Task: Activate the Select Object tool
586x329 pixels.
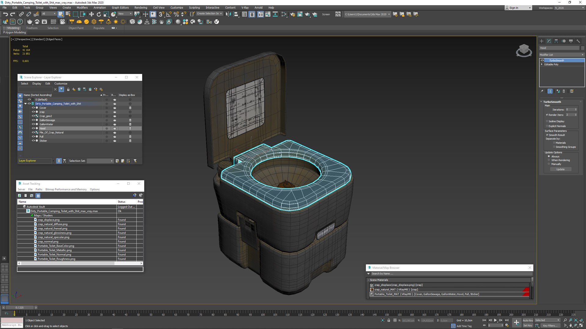Action: pos(61,14)
